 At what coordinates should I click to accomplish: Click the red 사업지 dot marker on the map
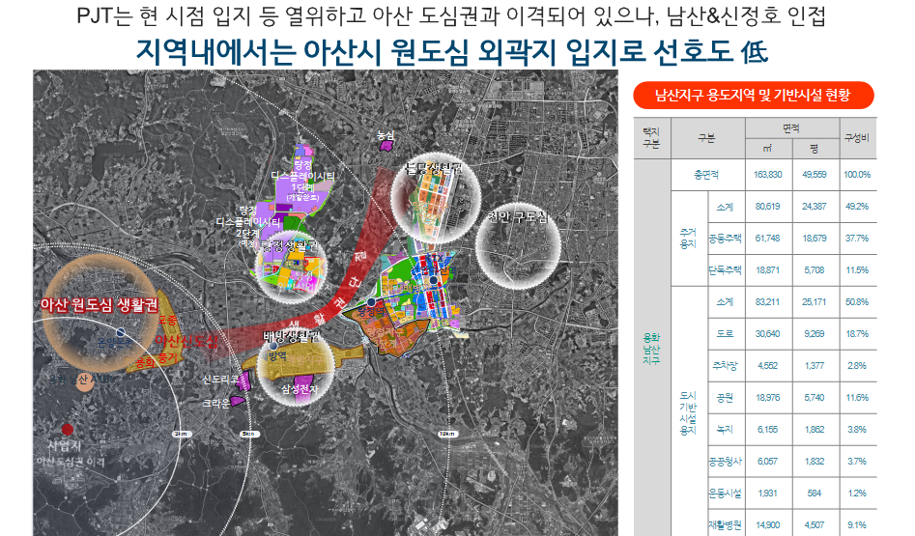coord(68,430)
